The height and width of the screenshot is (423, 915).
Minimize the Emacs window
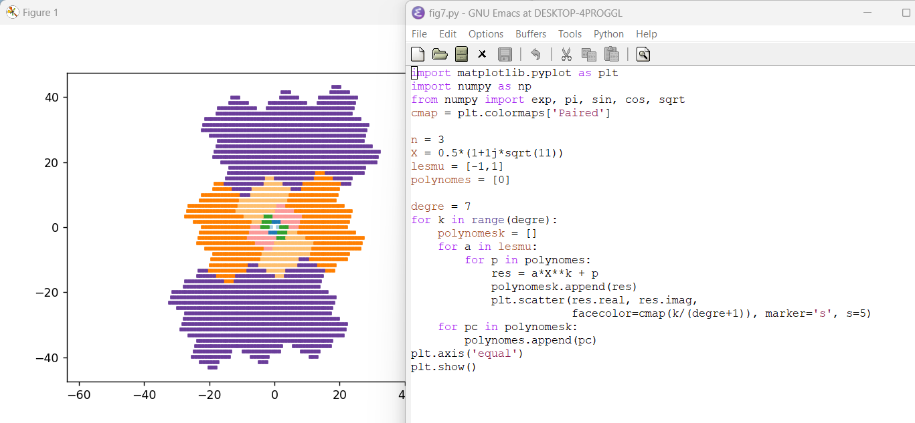868,13
